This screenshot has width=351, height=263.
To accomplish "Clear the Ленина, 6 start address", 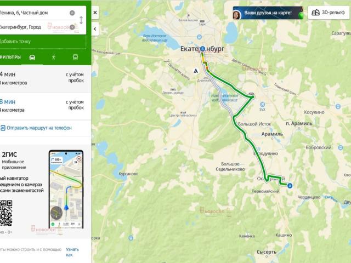I will click(72, 13).
